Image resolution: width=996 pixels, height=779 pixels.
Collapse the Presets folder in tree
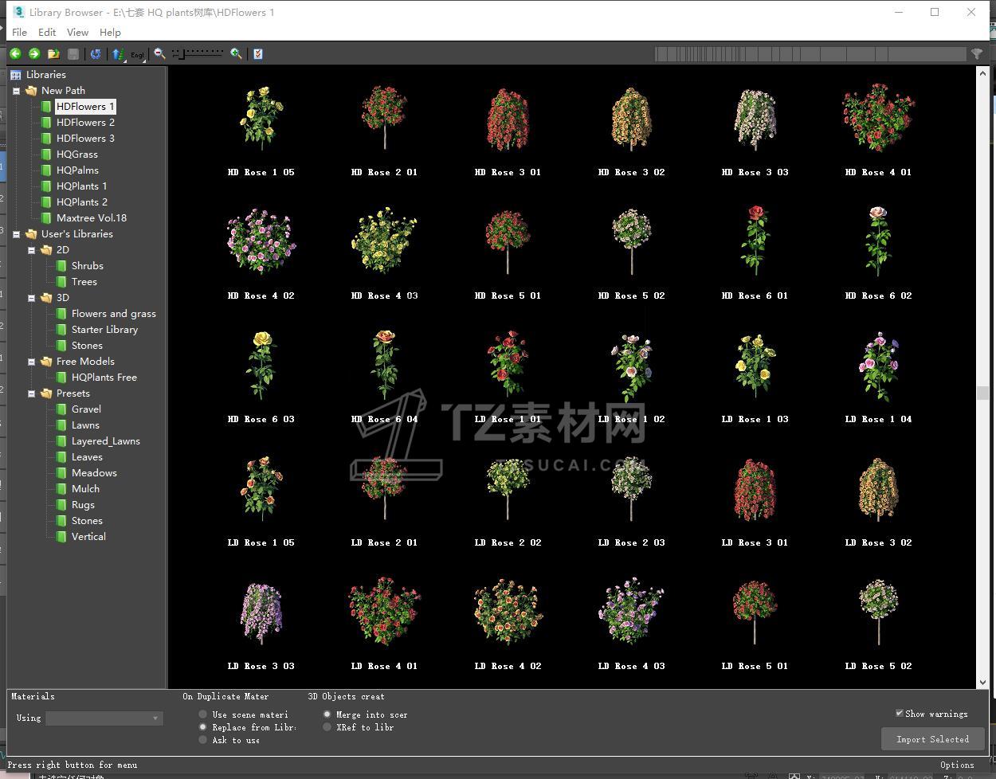click(32, 393)
